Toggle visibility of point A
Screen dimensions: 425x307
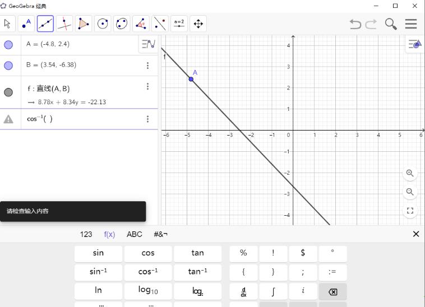[8, 45]
